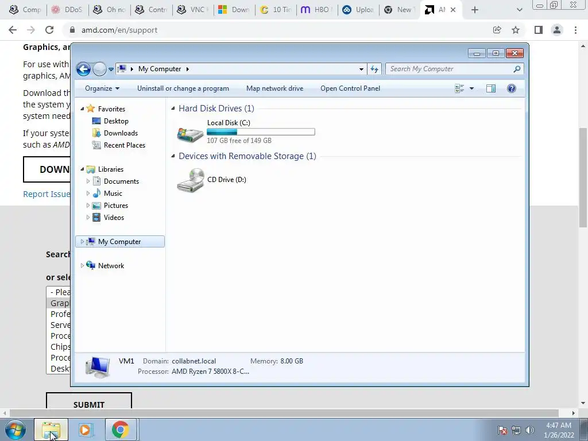This screenshot has height=441, width=588.
Task: Click the amd.com/en/support address bar
Action: (119, 30)
